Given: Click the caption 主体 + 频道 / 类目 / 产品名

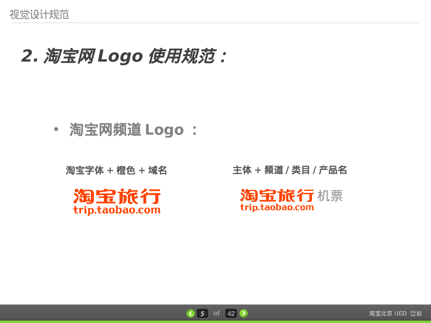Looking at the screenshot, I should 290,170.
